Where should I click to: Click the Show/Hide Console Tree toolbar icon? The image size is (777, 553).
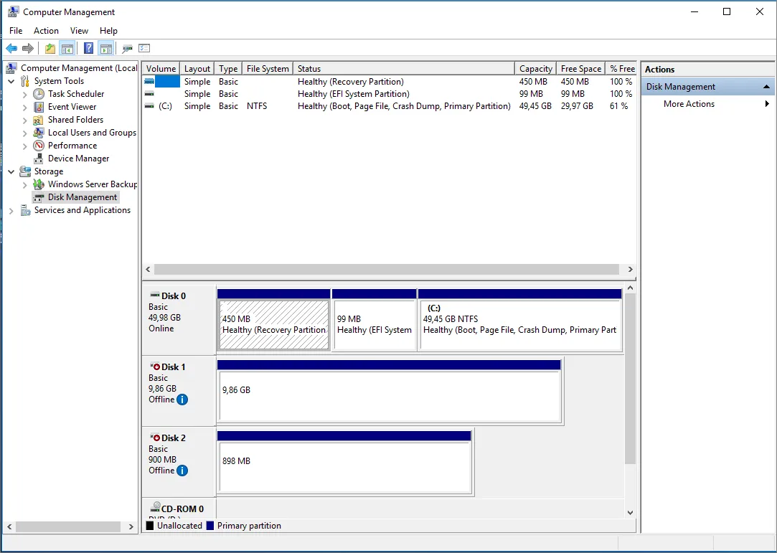click(67, 49)
